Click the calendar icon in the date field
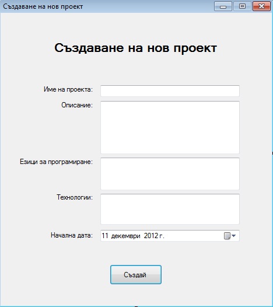The image size is (273, 307). [x=227, y=236]
